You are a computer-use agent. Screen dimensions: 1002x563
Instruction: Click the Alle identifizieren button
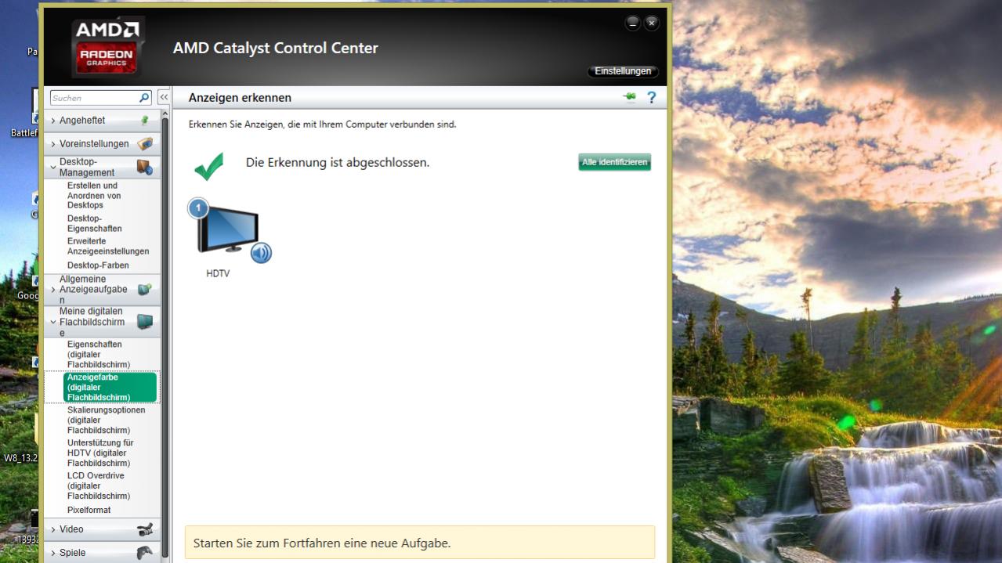pos(615,162)
